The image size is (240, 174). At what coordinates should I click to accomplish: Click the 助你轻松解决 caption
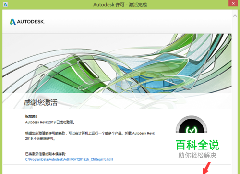pyautogui.click(x=197, y=155)
